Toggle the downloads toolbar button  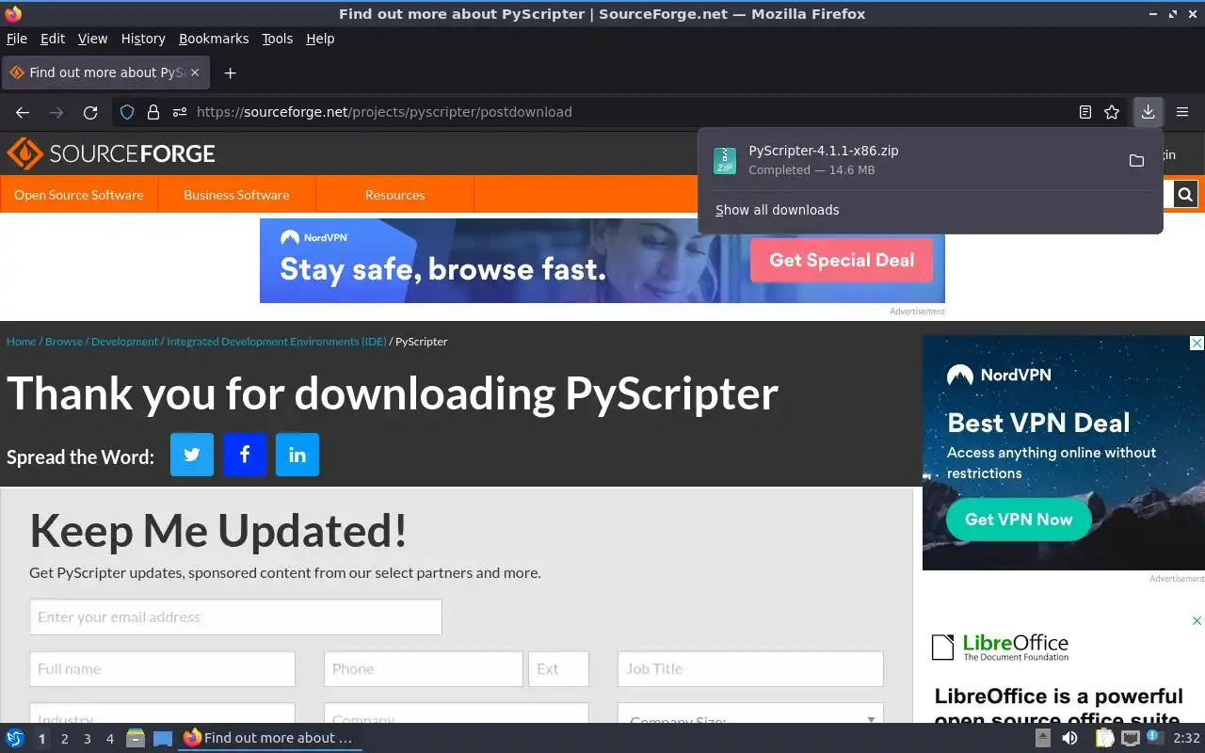point(1148,112)
